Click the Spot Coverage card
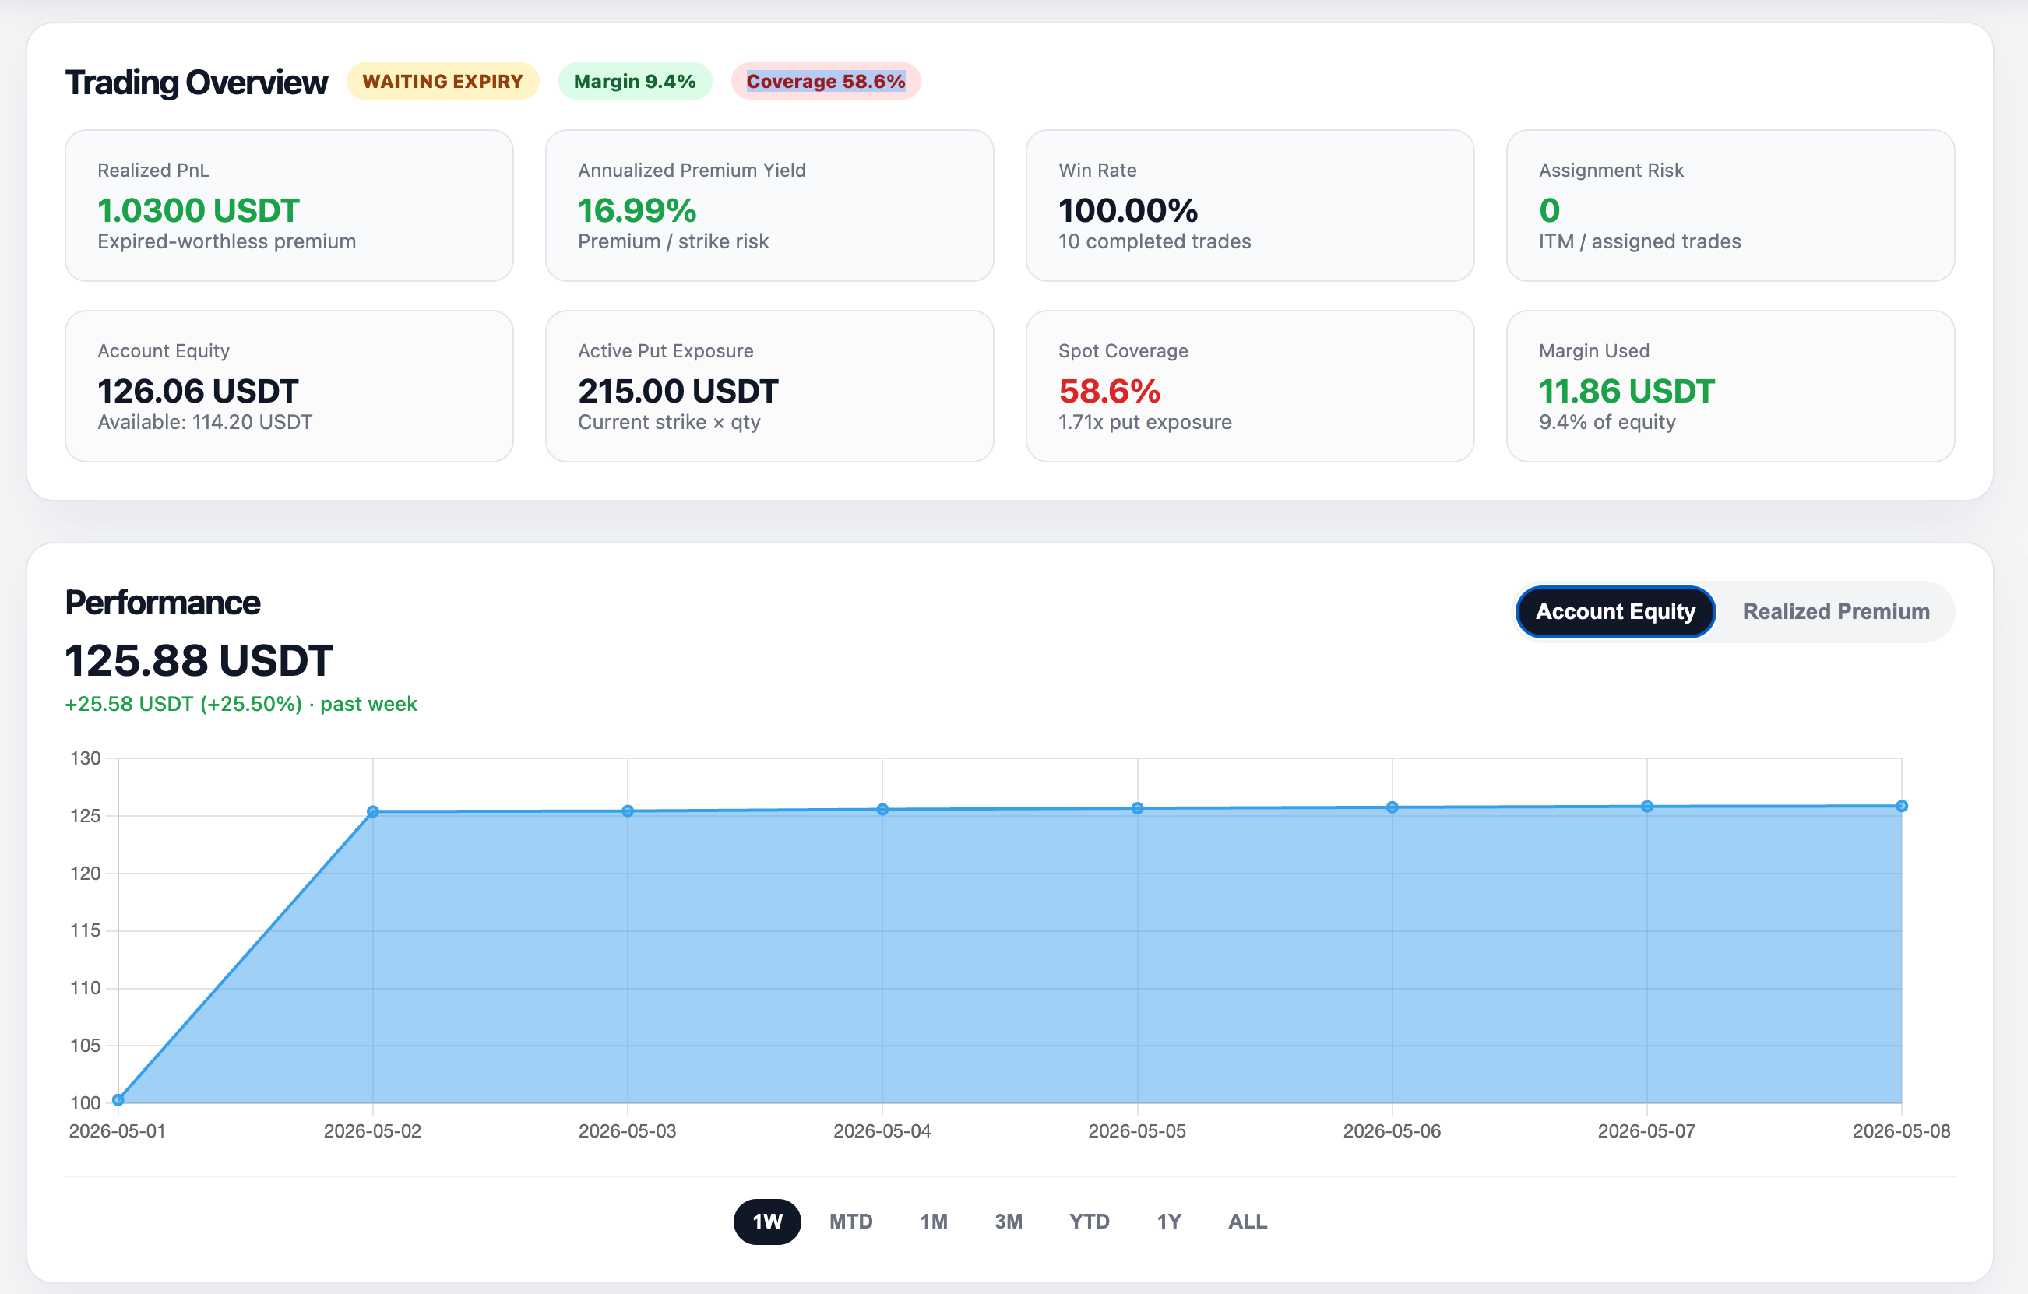The image size is (2028, 1294). [1250, 386]
